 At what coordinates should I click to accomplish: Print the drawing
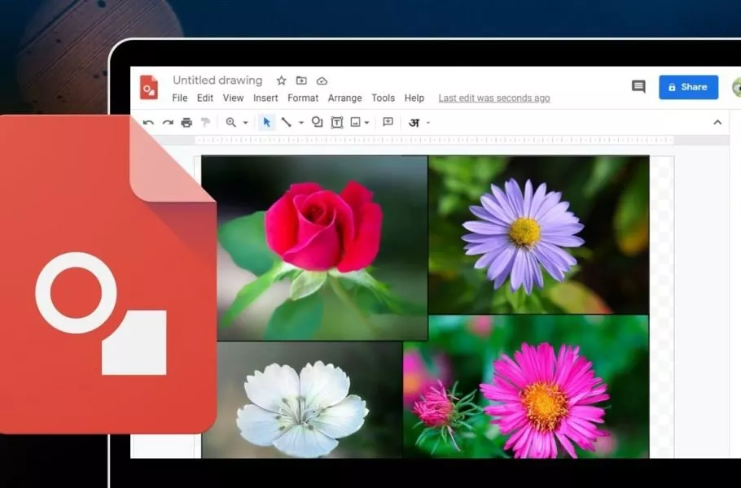tap(186, 123)
